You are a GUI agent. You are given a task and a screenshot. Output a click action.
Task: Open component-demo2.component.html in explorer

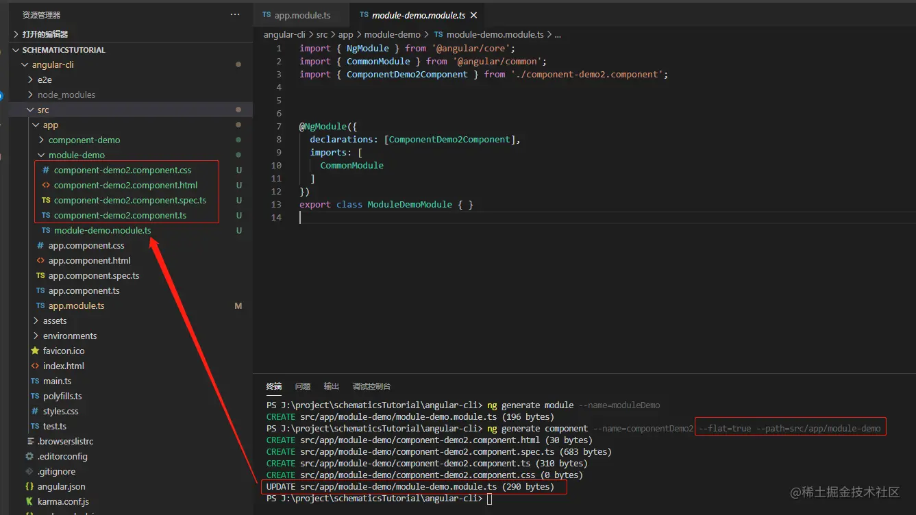pos(125,185)
